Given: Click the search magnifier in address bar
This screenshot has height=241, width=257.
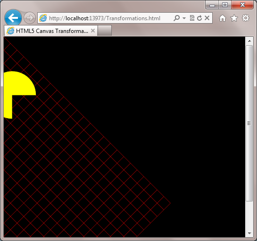Looking at the screenshot, I should (176, 18).
